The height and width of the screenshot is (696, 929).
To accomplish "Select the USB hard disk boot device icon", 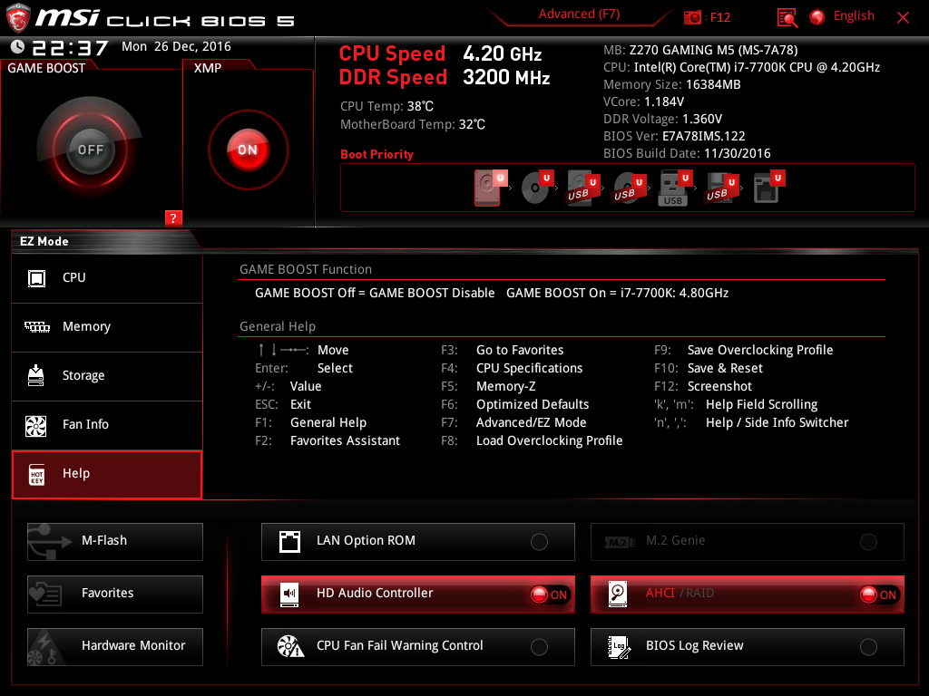I will coord(583,188).
